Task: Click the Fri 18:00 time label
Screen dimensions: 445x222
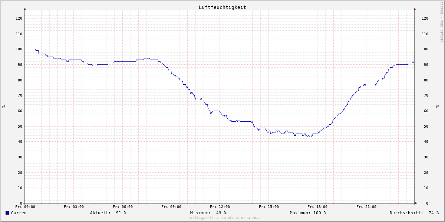Action: pos(317,207)
